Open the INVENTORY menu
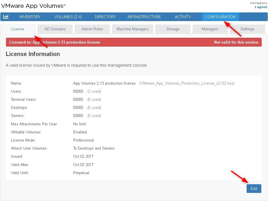 (x=30, y=17)
